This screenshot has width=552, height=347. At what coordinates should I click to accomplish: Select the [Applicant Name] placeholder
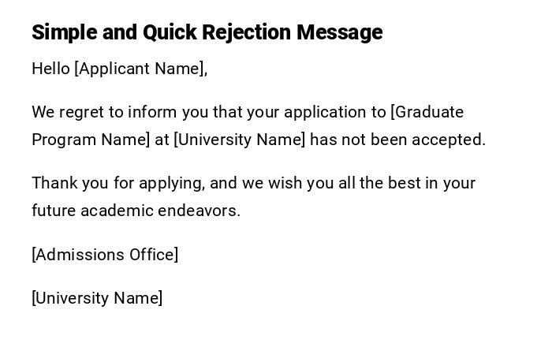(140, 69)
